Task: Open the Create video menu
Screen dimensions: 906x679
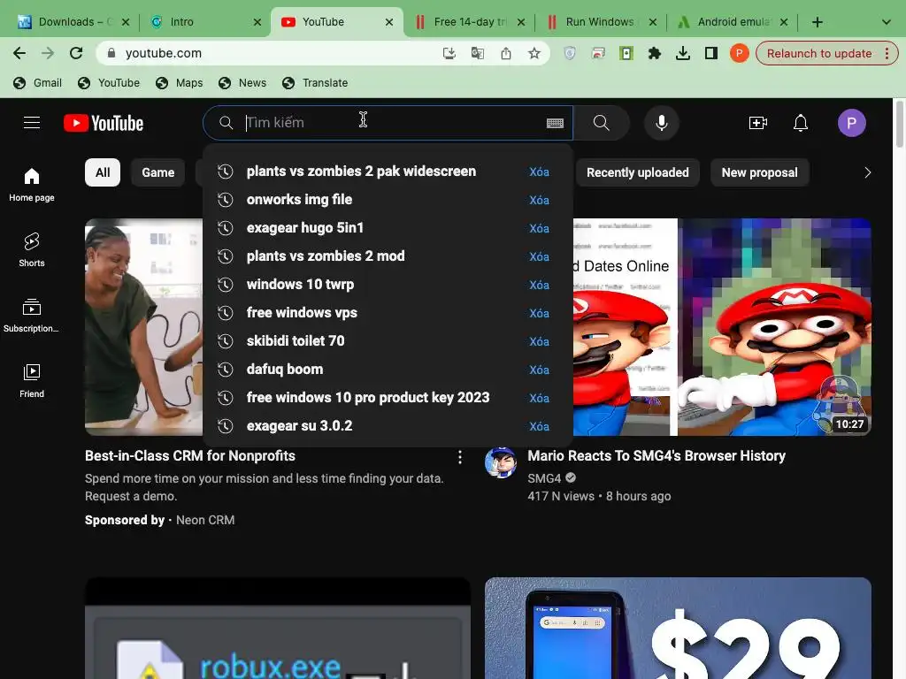Action: (757, 123)
